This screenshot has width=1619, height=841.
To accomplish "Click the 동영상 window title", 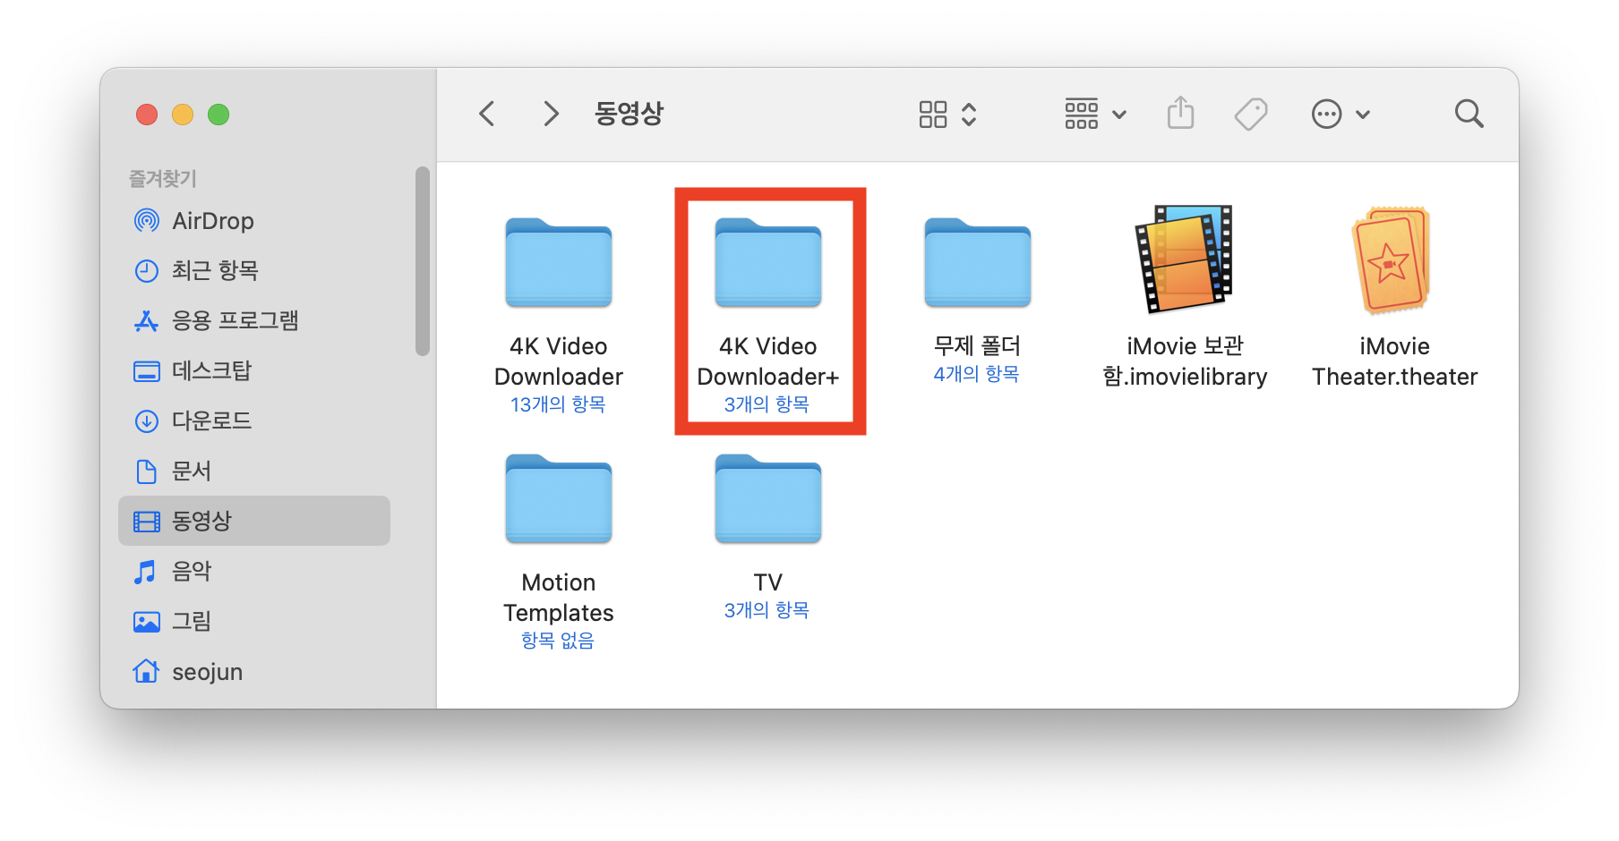I will point(629,114).
